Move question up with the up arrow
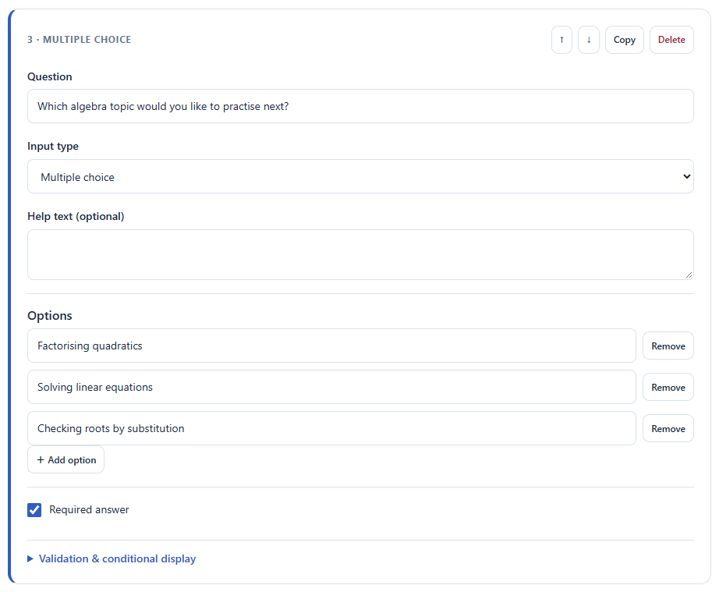719x592 pixels. [x=561, y=40]
